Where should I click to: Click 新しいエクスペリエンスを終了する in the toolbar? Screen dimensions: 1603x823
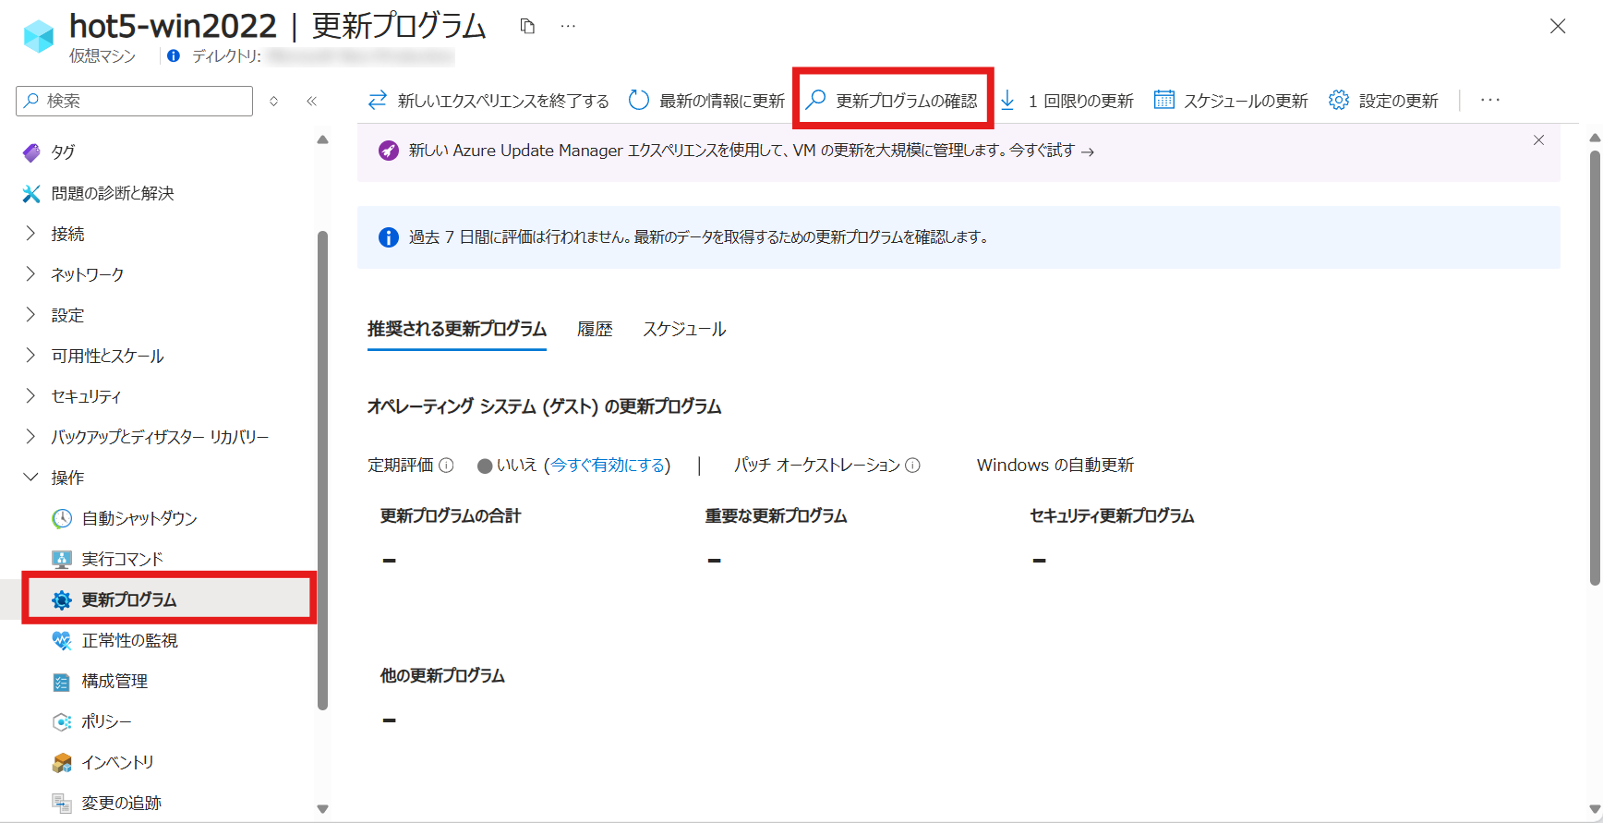pos(488,101)
